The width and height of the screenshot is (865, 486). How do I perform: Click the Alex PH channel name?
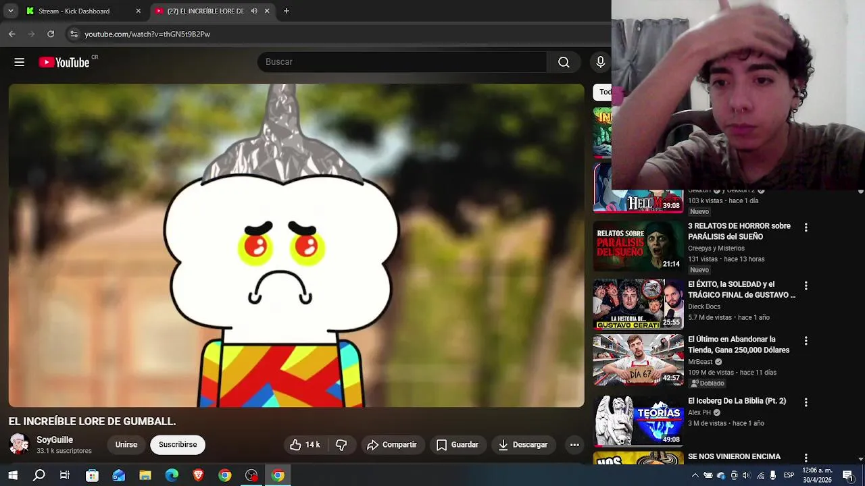[699, 412]
